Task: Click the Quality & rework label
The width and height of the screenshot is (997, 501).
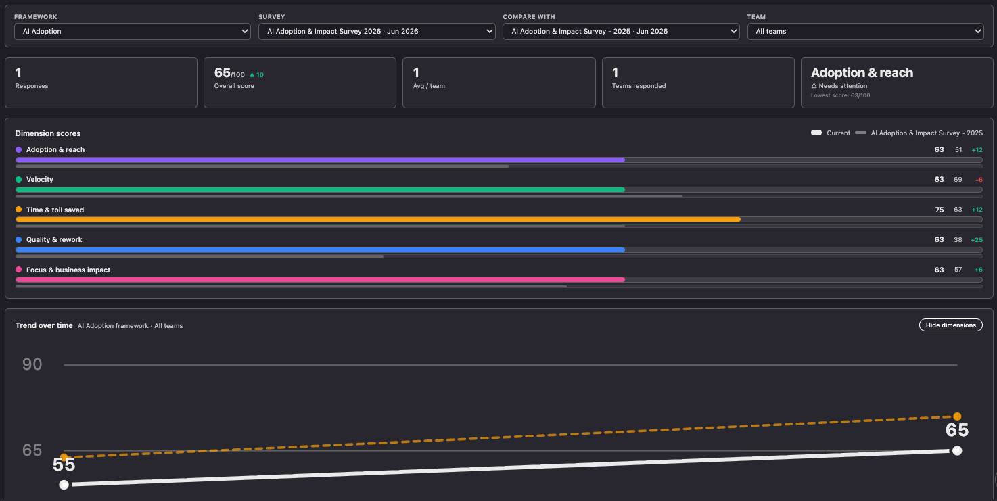Action: (x=54, y=239)
